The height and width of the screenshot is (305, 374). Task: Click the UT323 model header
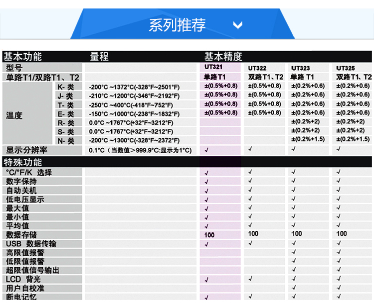300,68
